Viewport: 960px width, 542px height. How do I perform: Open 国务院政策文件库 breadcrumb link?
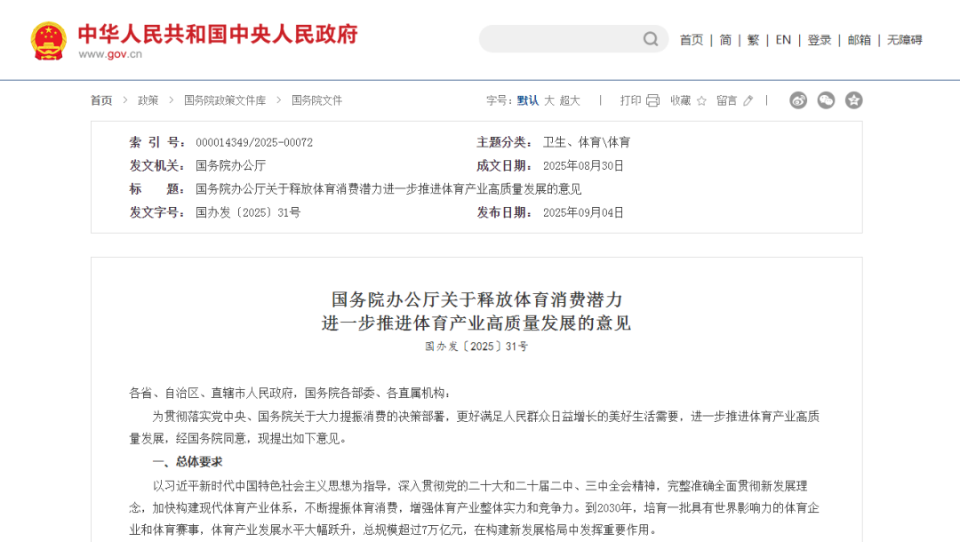pos(225,100)
